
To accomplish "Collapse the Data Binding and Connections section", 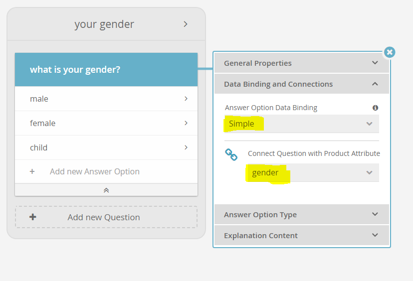I will [x=302, y=84].
